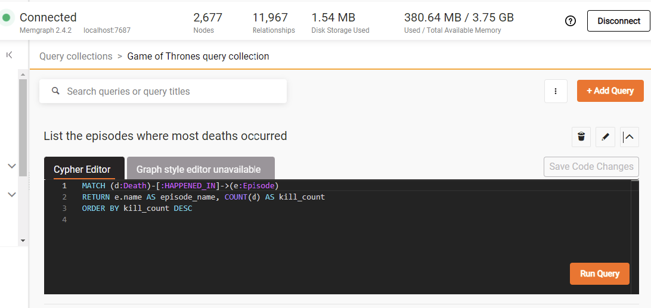Click the Memgraph 2.4.2 version text
651x308 pixels.
(x=46, y=30)
